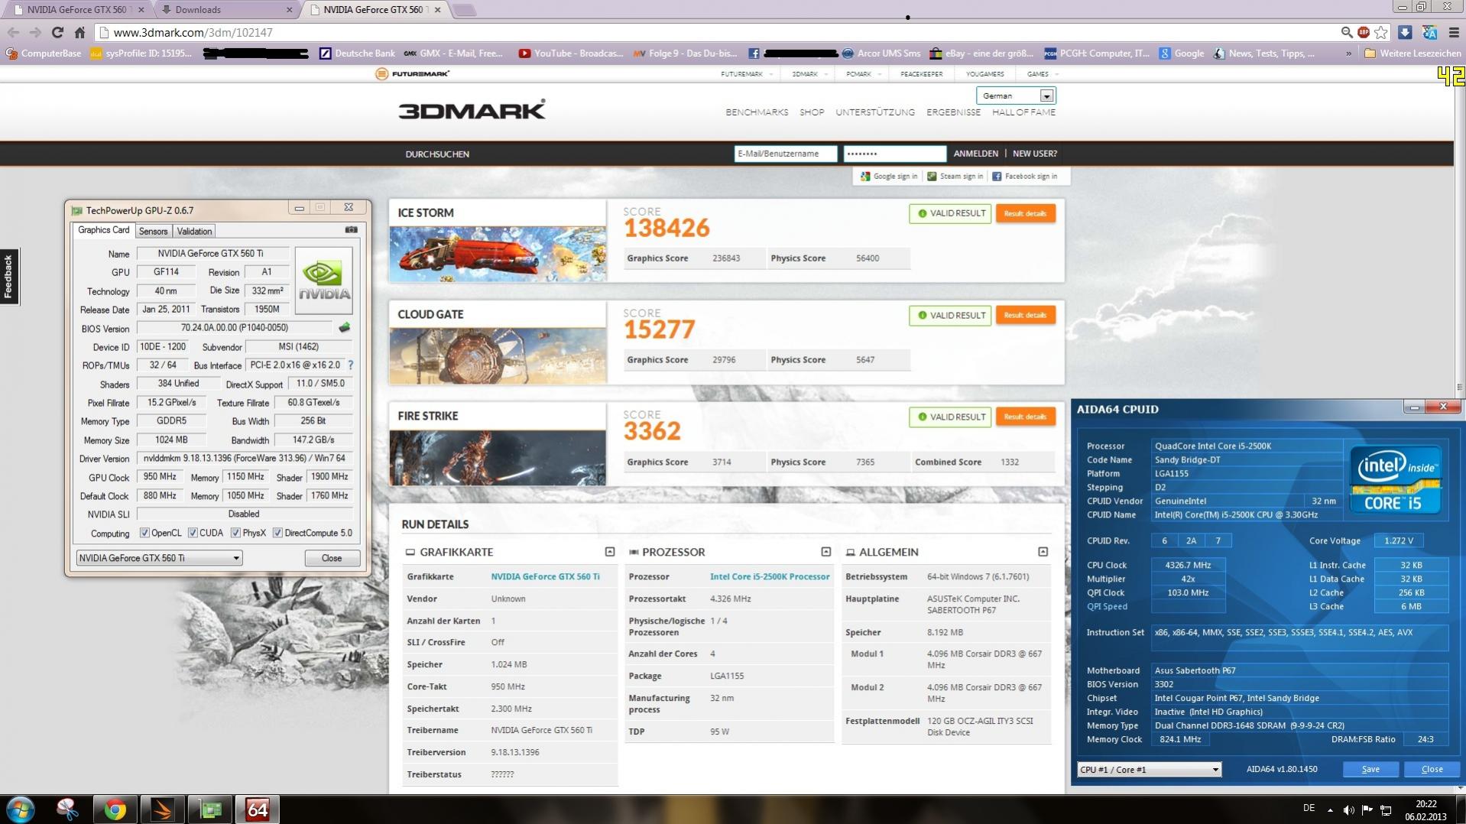Toggle the PhysX checkbox in GPU-Z
1466x824 pixels.
[235, 533]
